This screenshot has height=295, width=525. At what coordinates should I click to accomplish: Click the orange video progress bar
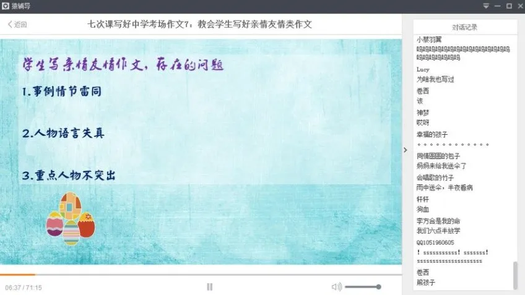point(17,274)
